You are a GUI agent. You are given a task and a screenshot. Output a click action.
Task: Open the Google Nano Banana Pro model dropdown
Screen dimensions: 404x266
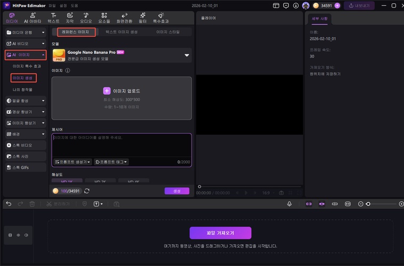(x=121, y=55)
